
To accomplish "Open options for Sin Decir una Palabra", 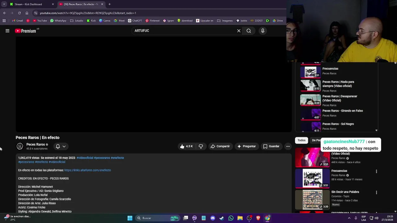I will click(376, 192).
